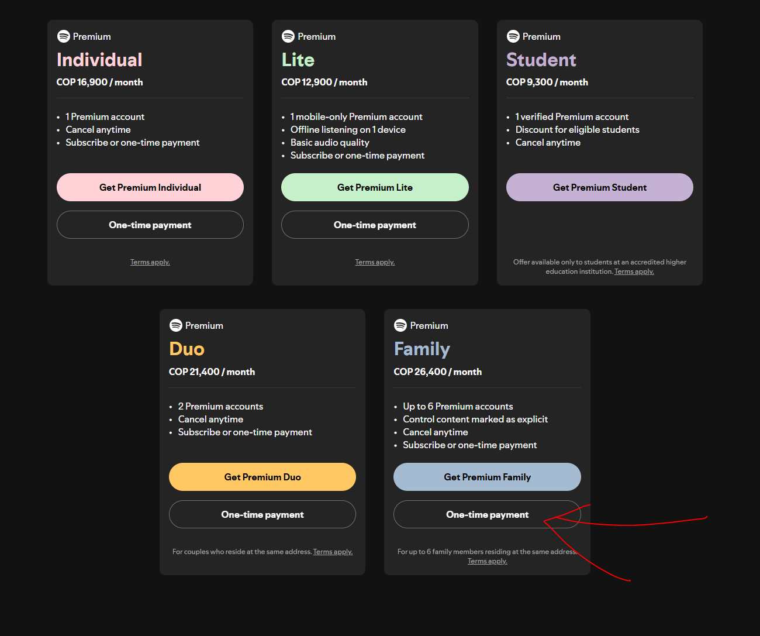Pick One-time payment under Duo plan
This screenshot has height=636, width=760.
click(262, 514)
